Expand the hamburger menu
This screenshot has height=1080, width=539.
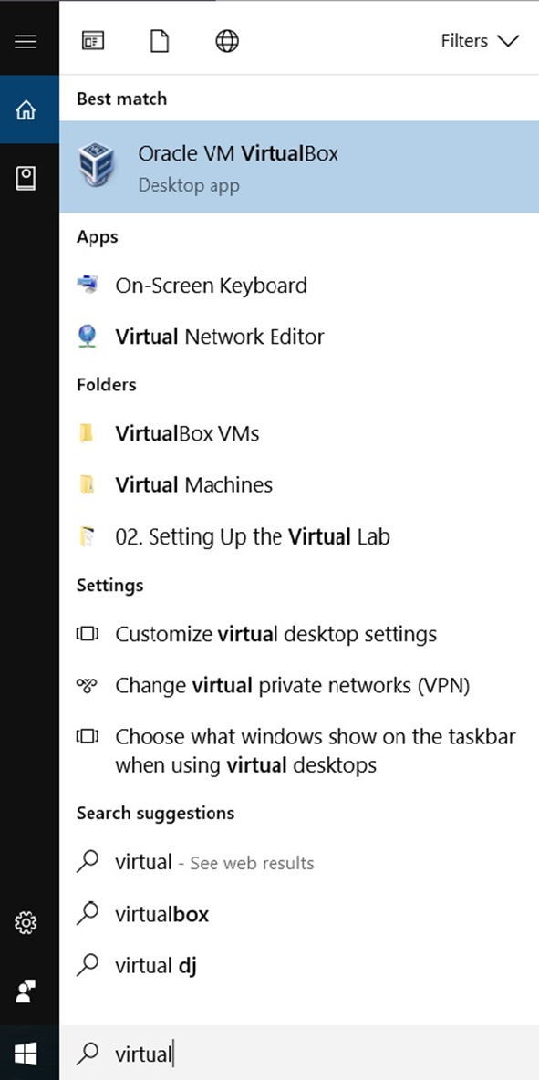click(25, 40)
